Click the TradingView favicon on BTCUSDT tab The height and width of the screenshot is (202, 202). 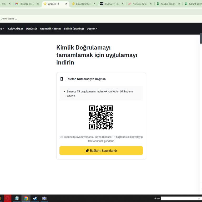(x=102, y=4)
